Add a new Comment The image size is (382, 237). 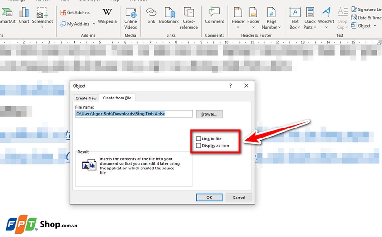click(214, 16)
